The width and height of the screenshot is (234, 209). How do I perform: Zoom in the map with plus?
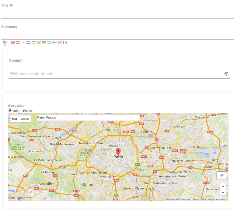coord(223,186)
